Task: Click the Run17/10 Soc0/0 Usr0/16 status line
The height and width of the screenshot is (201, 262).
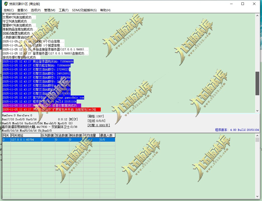Action: 19,119
